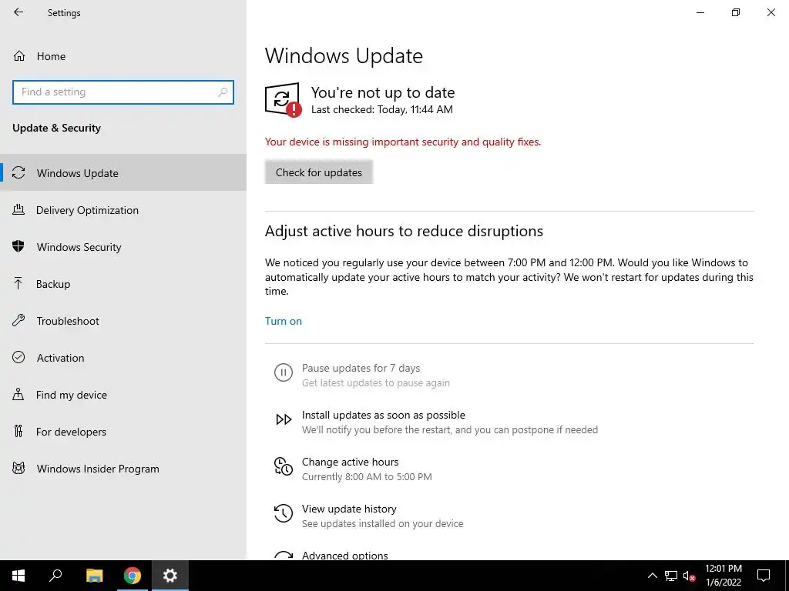Show hidden system tray icons
789x591 pixels.
[652, 576]
